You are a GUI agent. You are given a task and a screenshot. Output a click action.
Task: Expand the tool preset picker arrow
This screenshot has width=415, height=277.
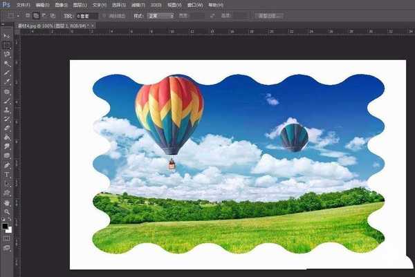17,15
